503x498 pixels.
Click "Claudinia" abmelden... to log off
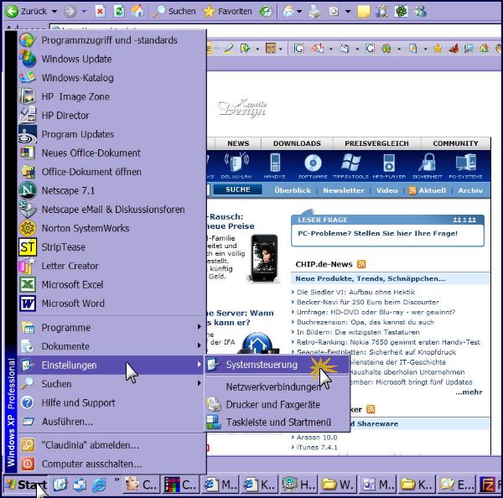click(x=112, y=445)
